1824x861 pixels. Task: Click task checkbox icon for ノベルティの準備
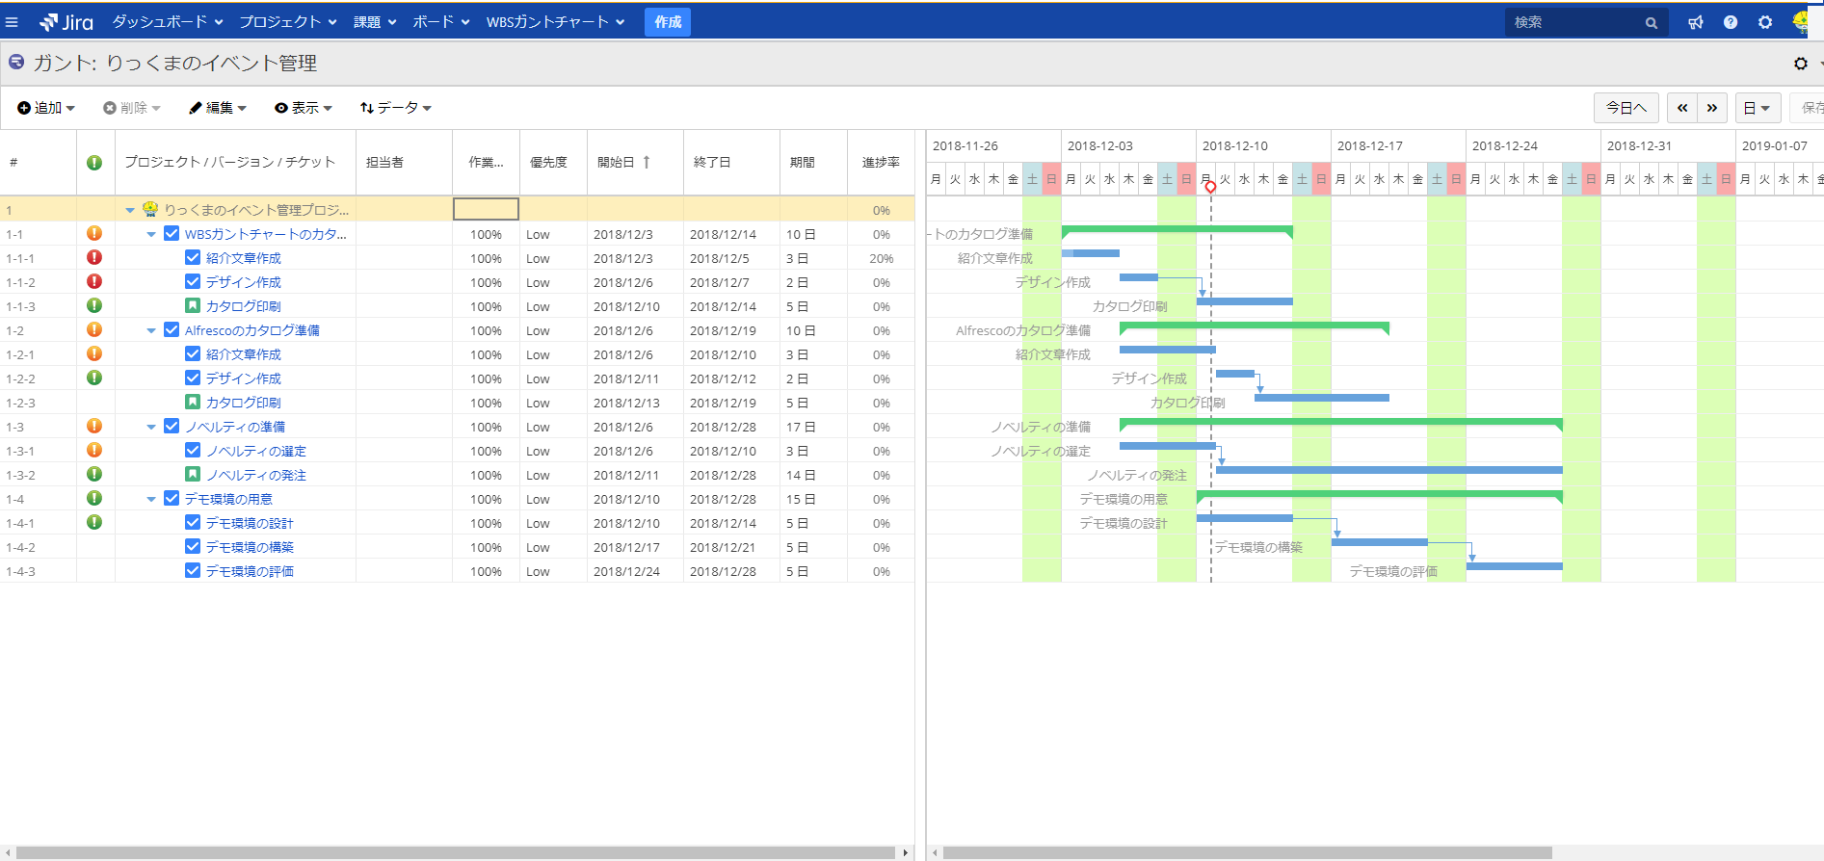pos(172,427)
